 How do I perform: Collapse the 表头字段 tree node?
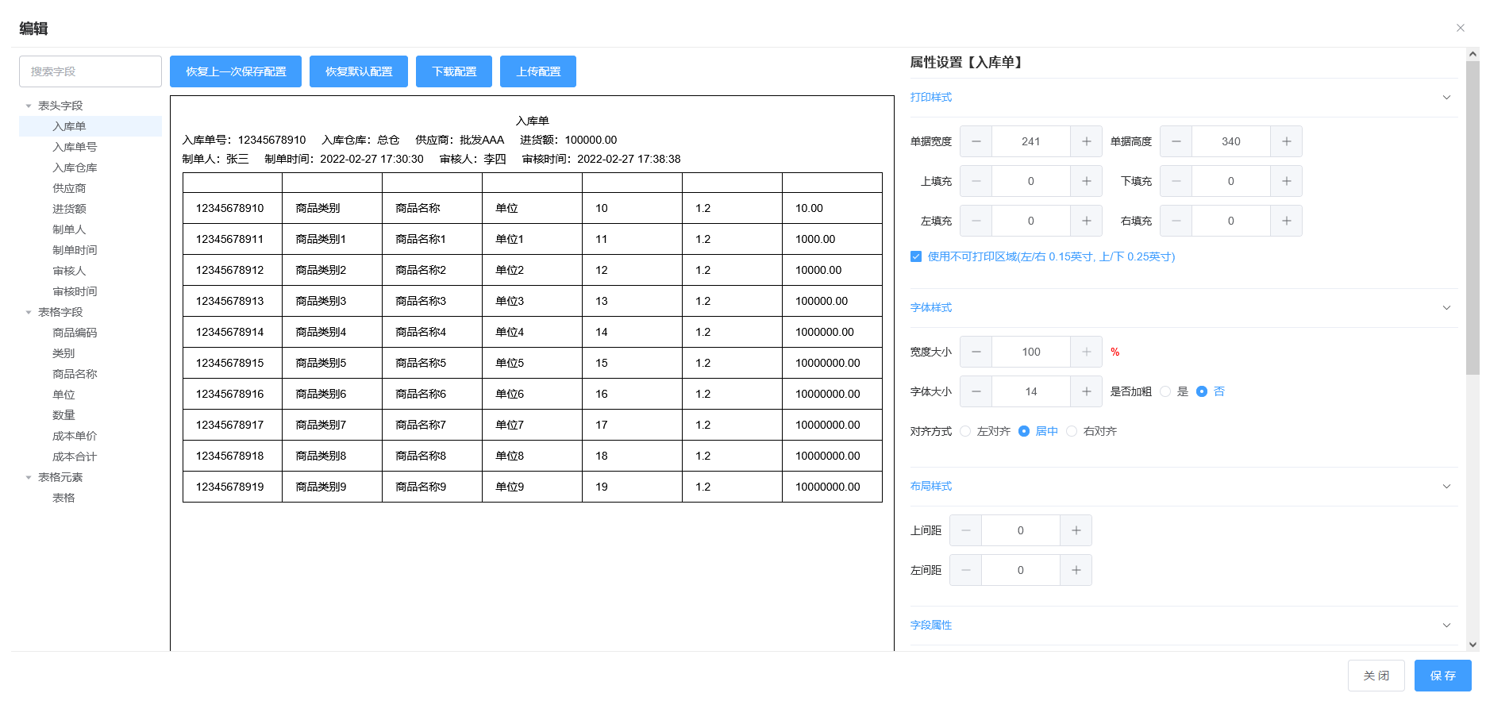click(29, 106)
